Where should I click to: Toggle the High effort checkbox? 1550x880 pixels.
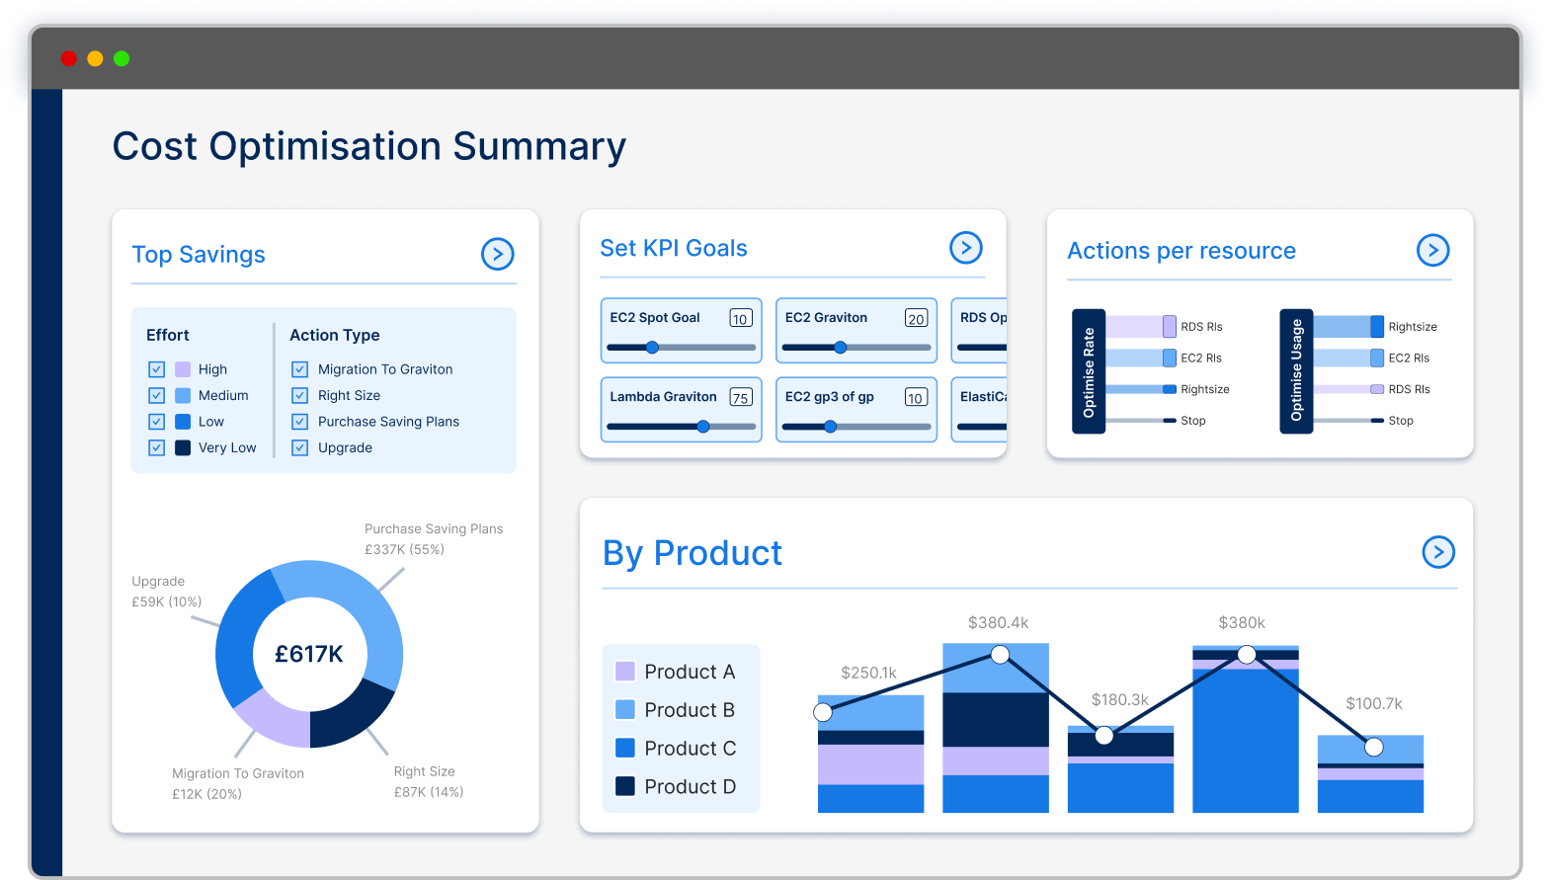pyautogui.click(x=156, y=369)
